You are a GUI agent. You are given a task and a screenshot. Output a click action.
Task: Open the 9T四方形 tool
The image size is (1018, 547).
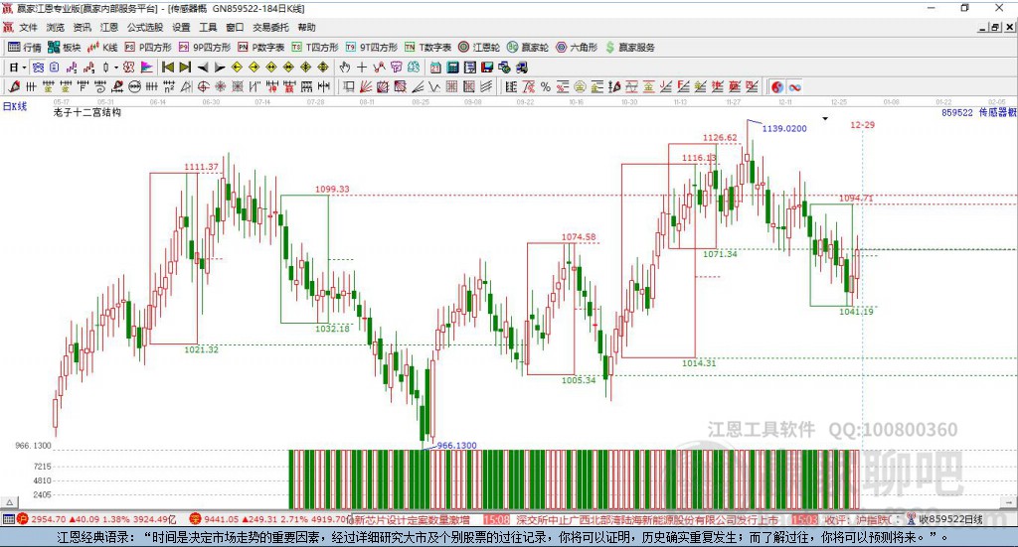[x=372, y=48]
